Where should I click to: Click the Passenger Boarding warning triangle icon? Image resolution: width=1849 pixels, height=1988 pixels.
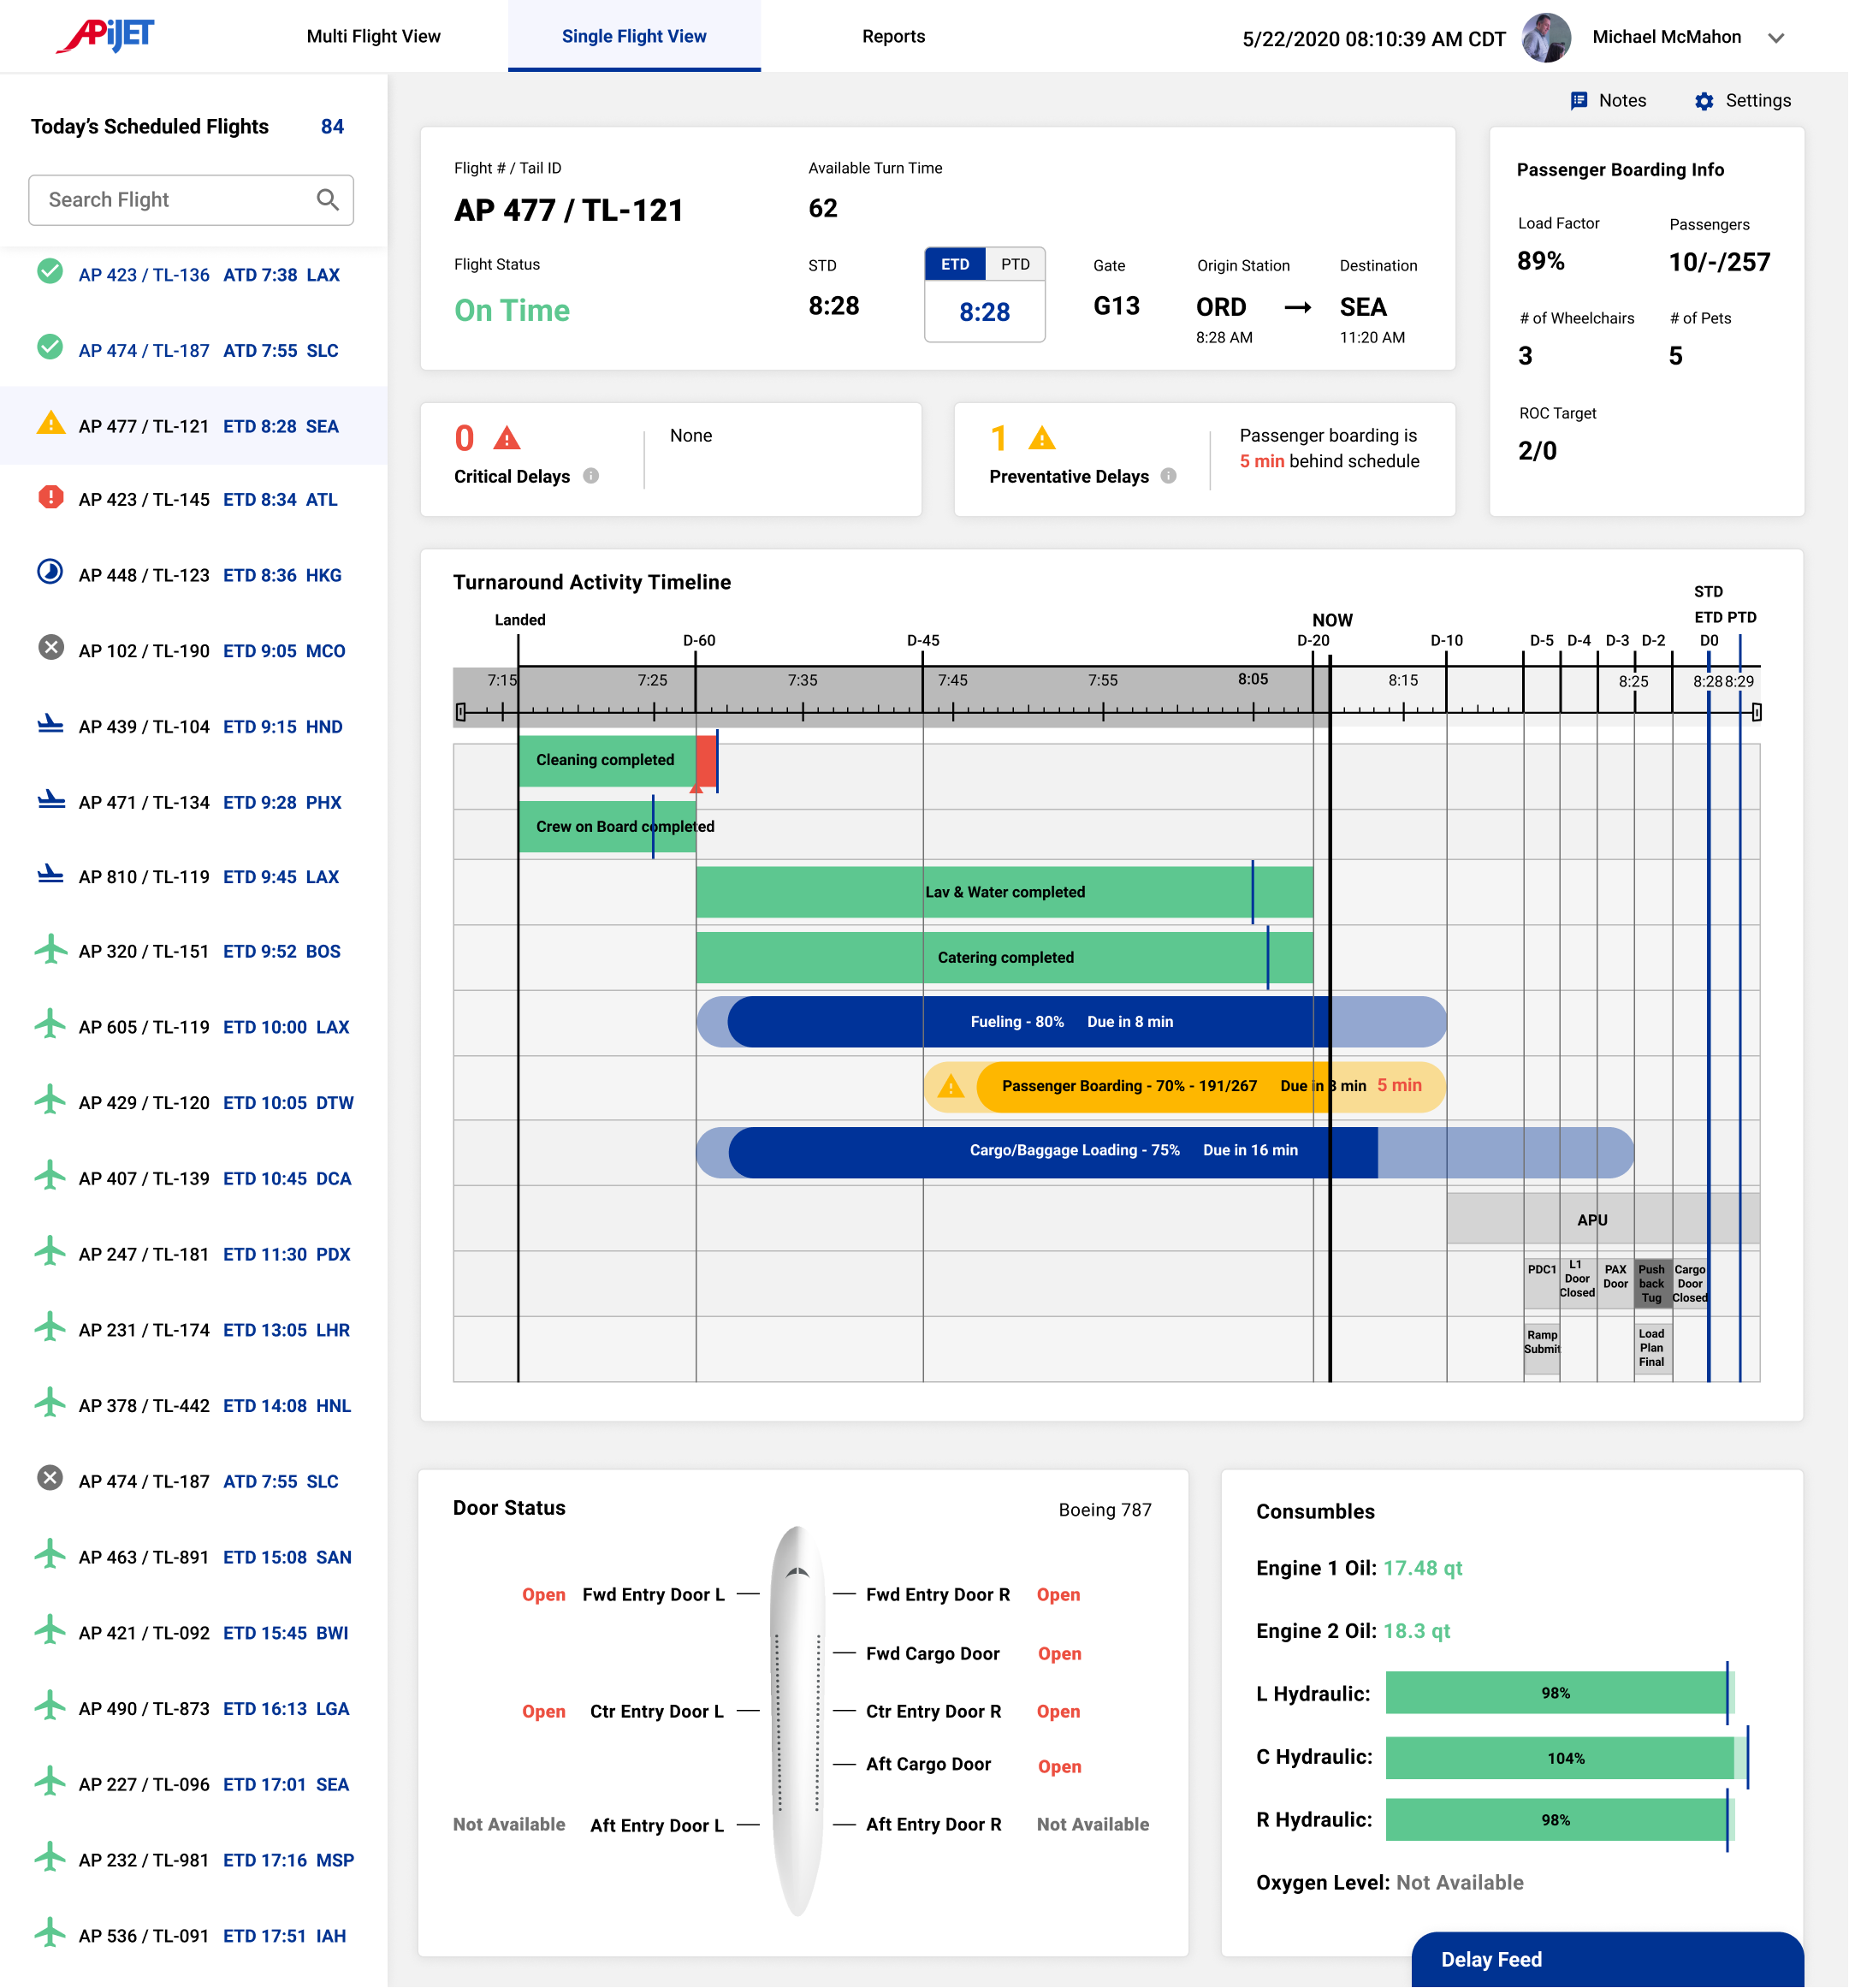pyautogui.click(x=950, y=1086)
